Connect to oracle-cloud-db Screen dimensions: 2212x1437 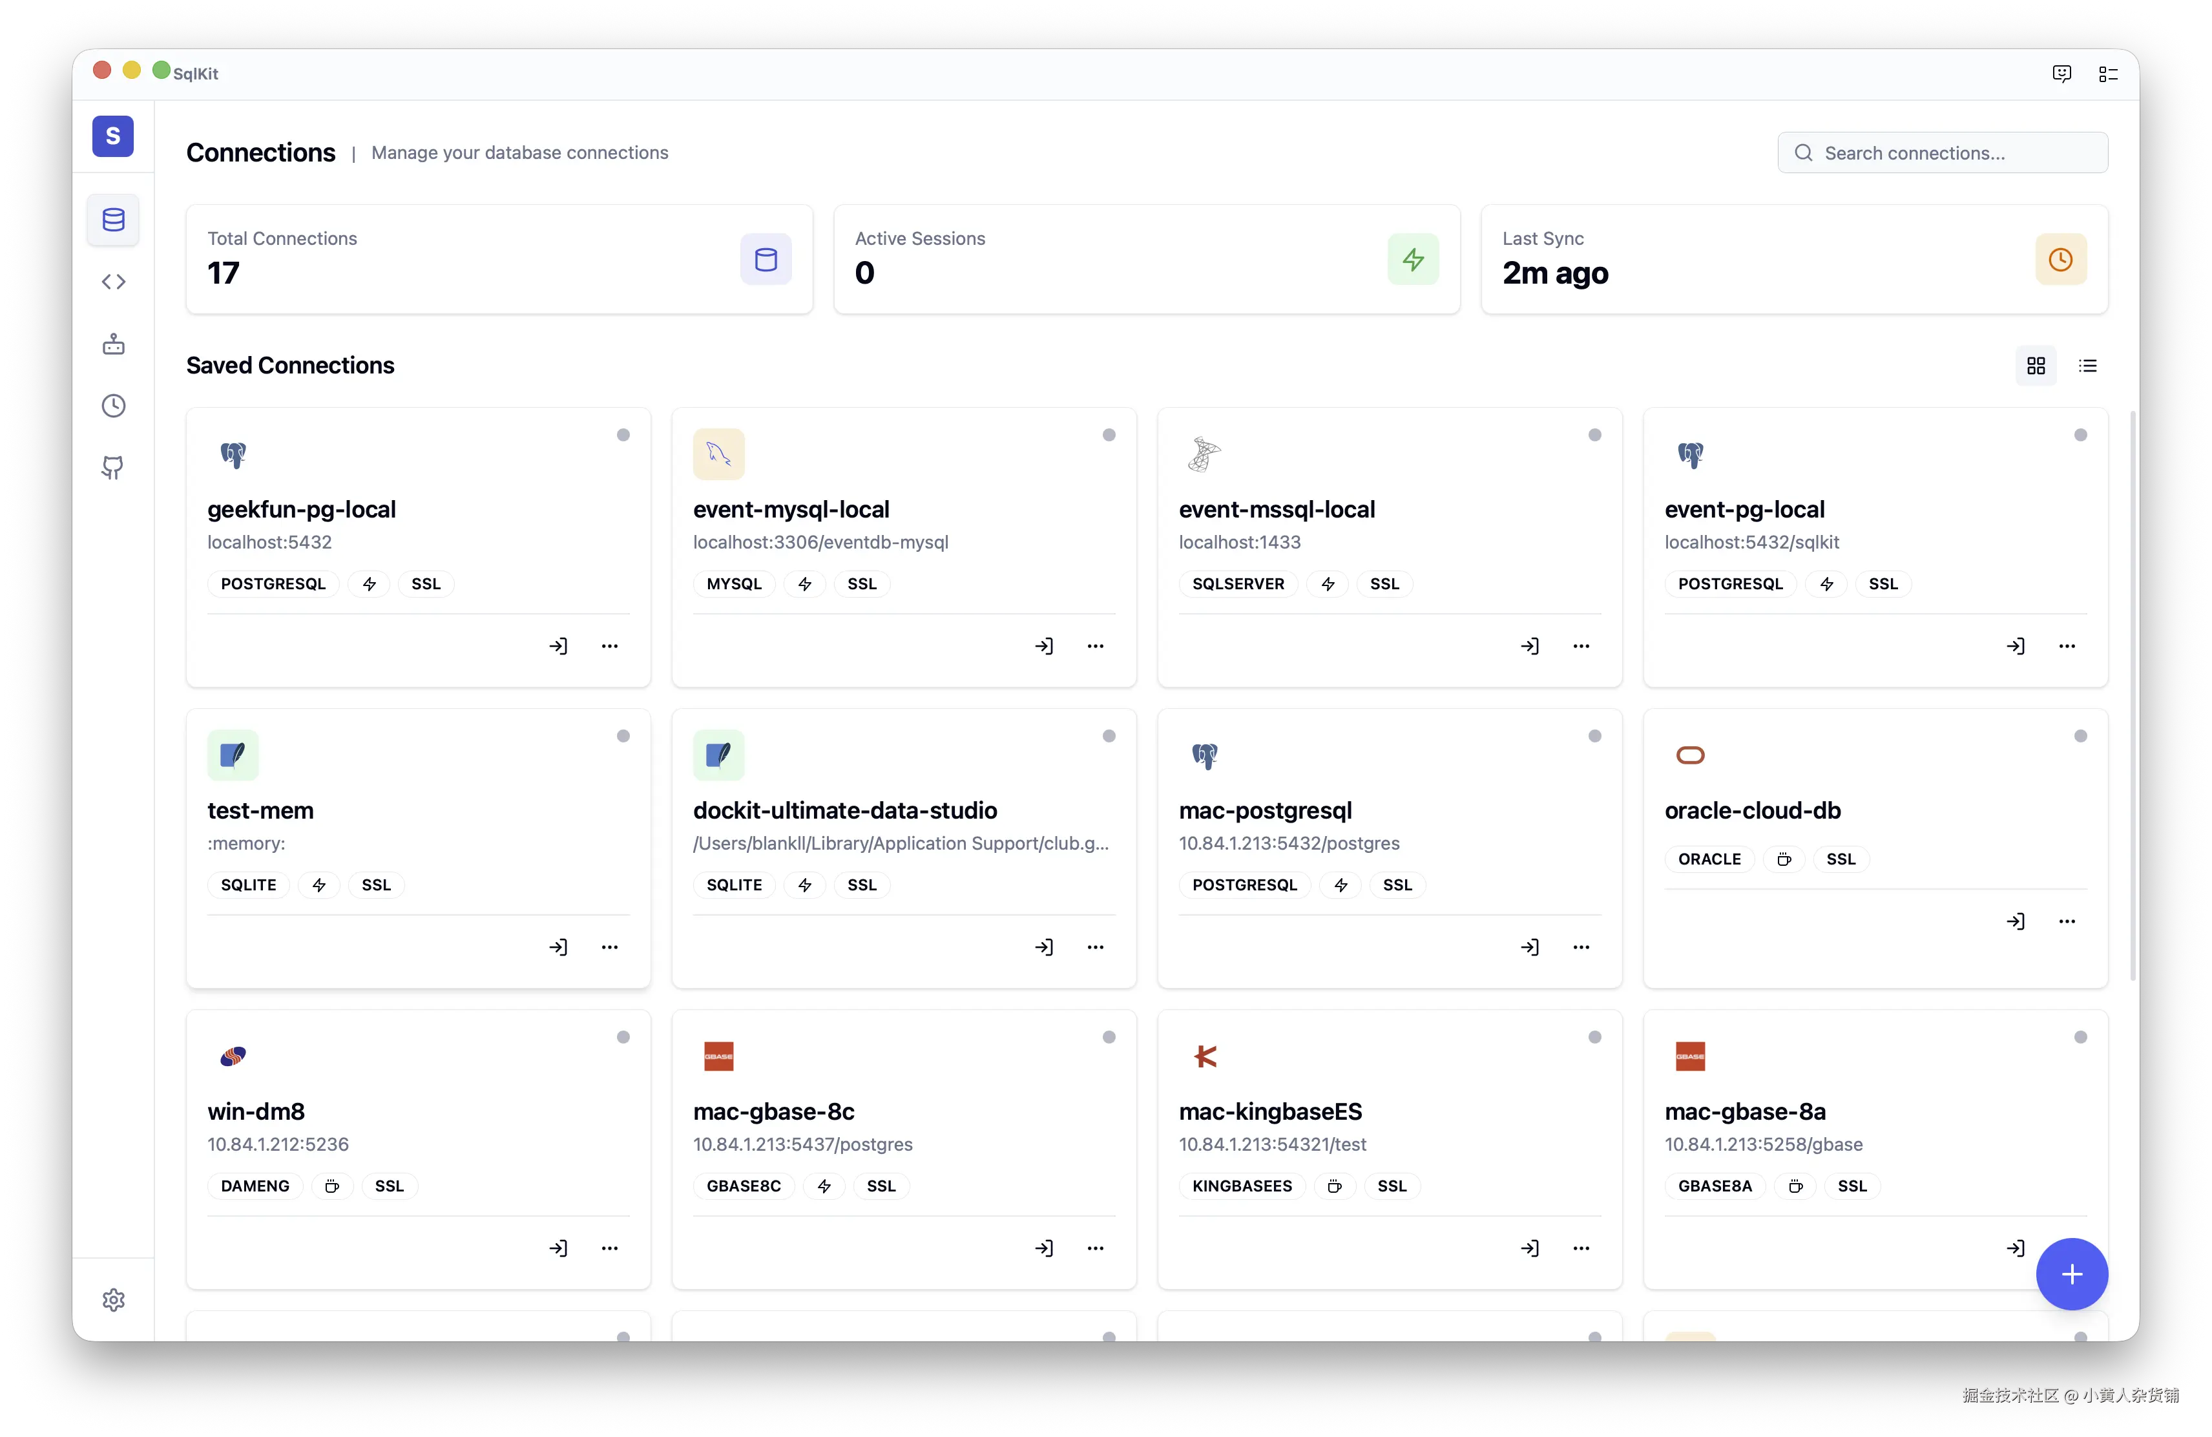(2016, 921)
